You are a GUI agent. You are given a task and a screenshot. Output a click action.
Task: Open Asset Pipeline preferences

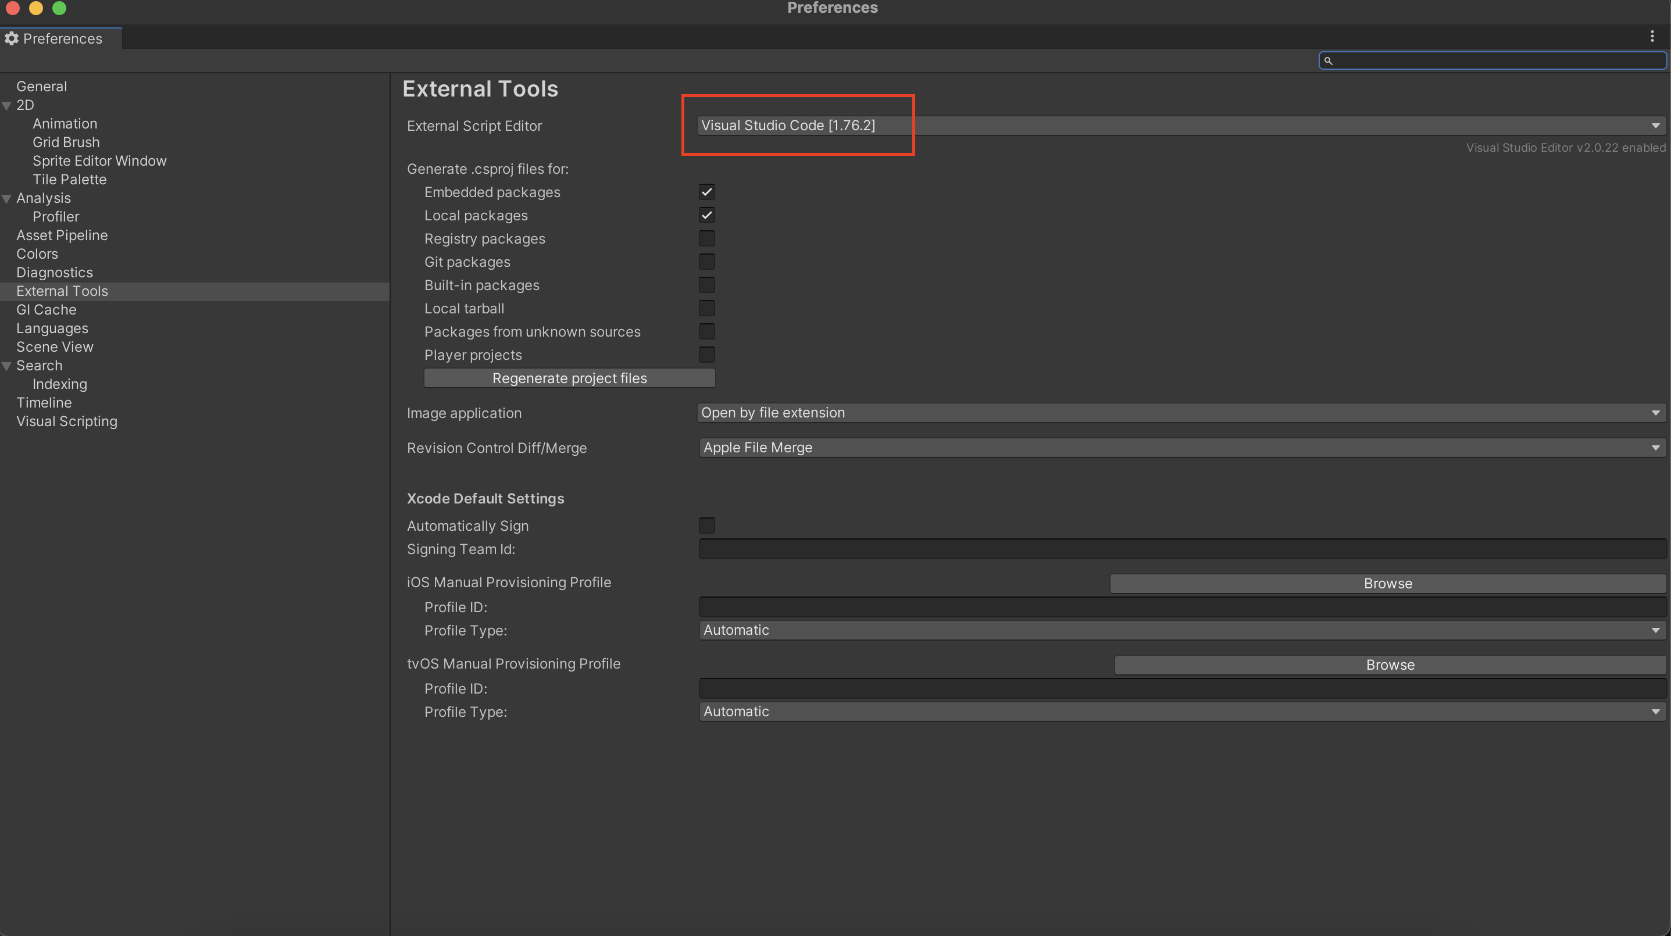[62, 235]
